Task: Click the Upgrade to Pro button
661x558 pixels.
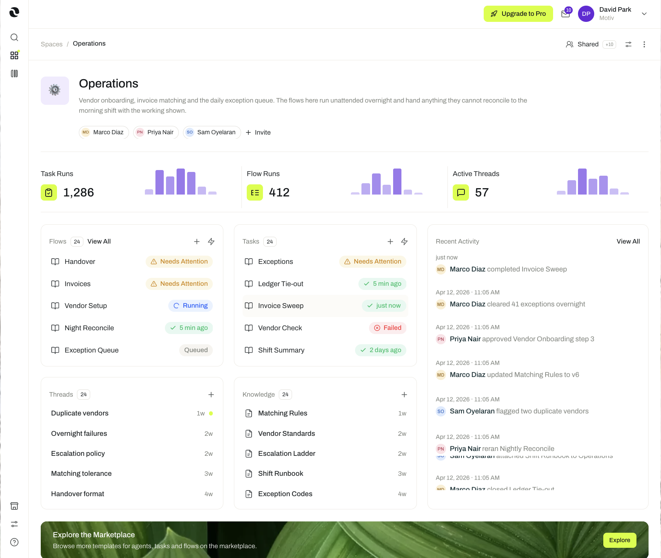Action: tap(518, 14)
